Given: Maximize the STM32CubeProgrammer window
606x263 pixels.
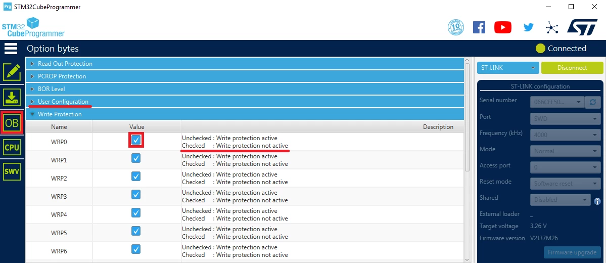Looking at the screenshot, I should click(x=571, y=7).
